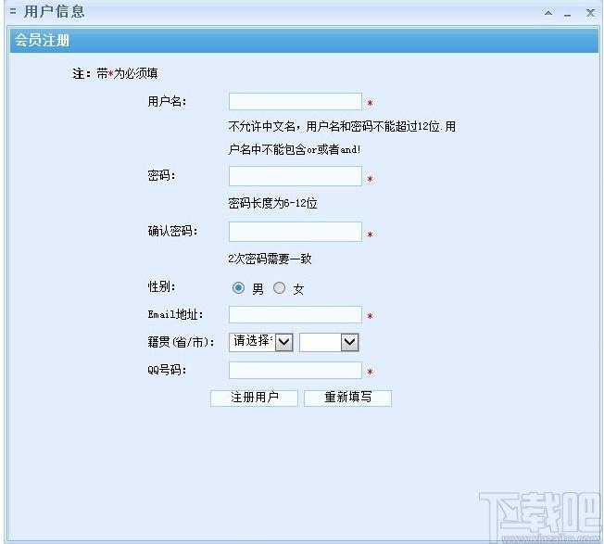Click the 会员注册 header title
This screenshot has height=544, width=604.
click(42, 40)
